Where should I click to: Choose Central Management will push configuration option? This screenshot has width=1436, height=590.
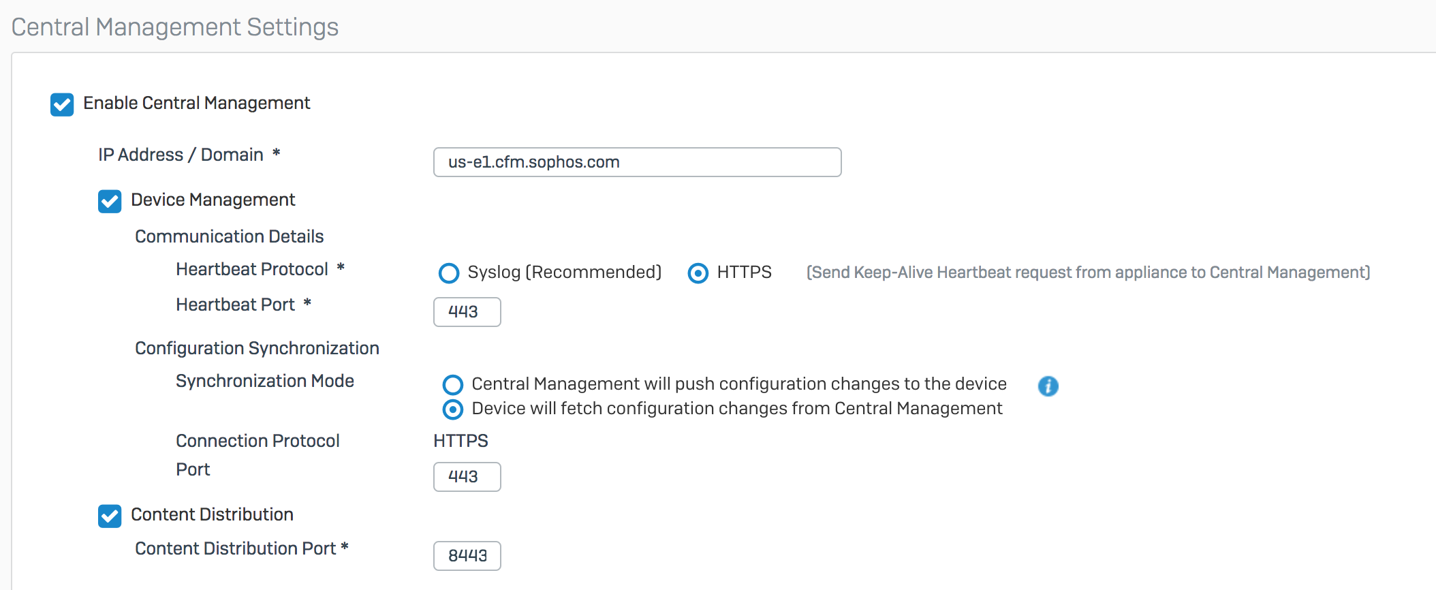(453, 385)
